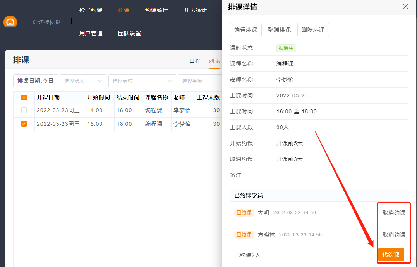Click 切换团队 home icon link
Image resolution: width=417 pixels, height=267 pixels.
[47, 22]
